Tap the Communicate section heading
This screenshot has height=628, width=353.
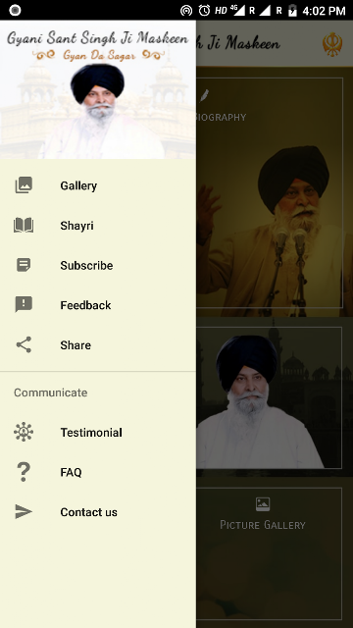coord(50,392)
